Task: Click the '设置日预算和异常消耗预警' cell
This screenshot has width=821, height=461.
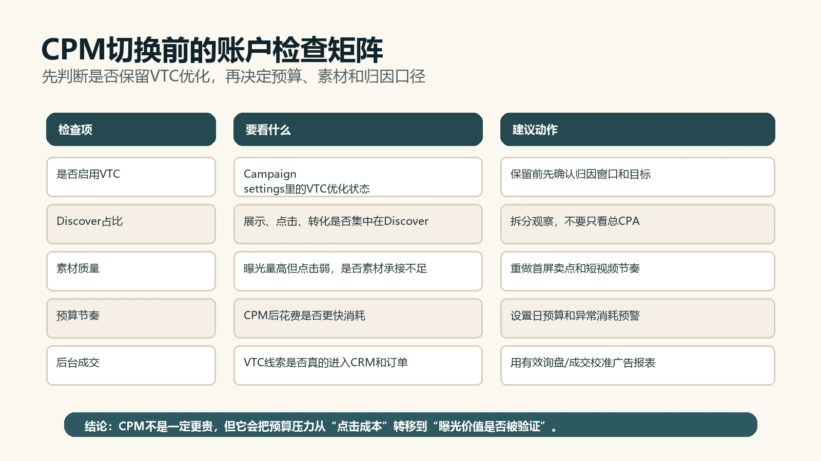Action: 638,318
